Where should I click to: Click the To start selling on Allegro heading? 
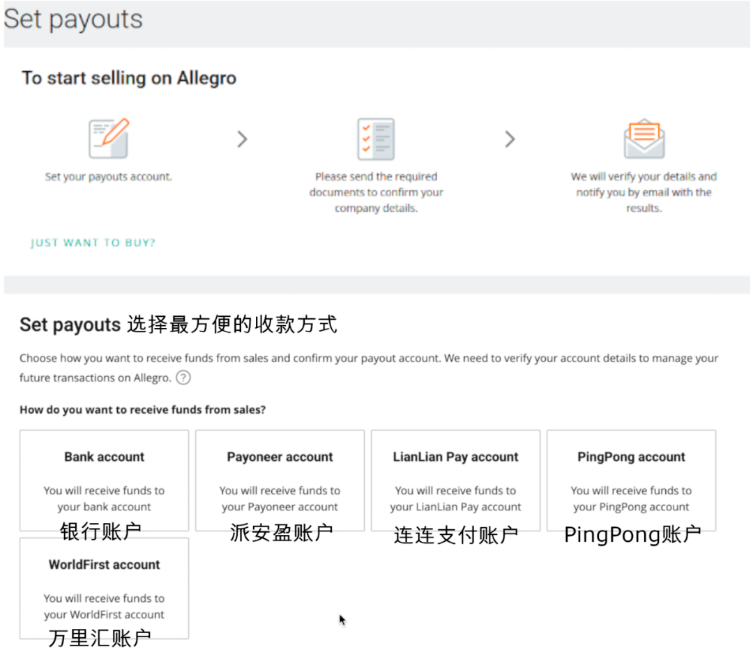(x=128, y=78)
